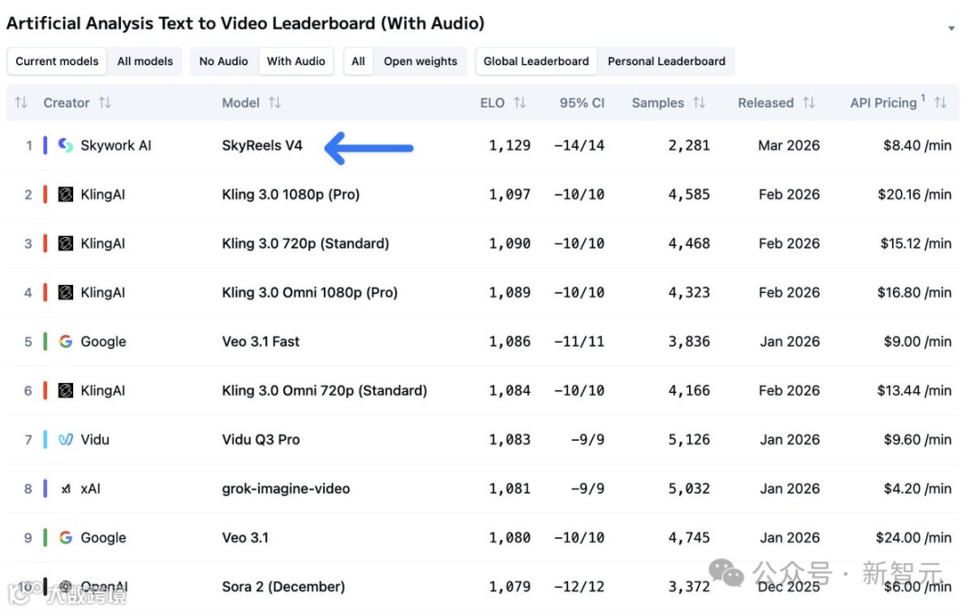Open the Sora 2 (December) model

click(283, 587)
